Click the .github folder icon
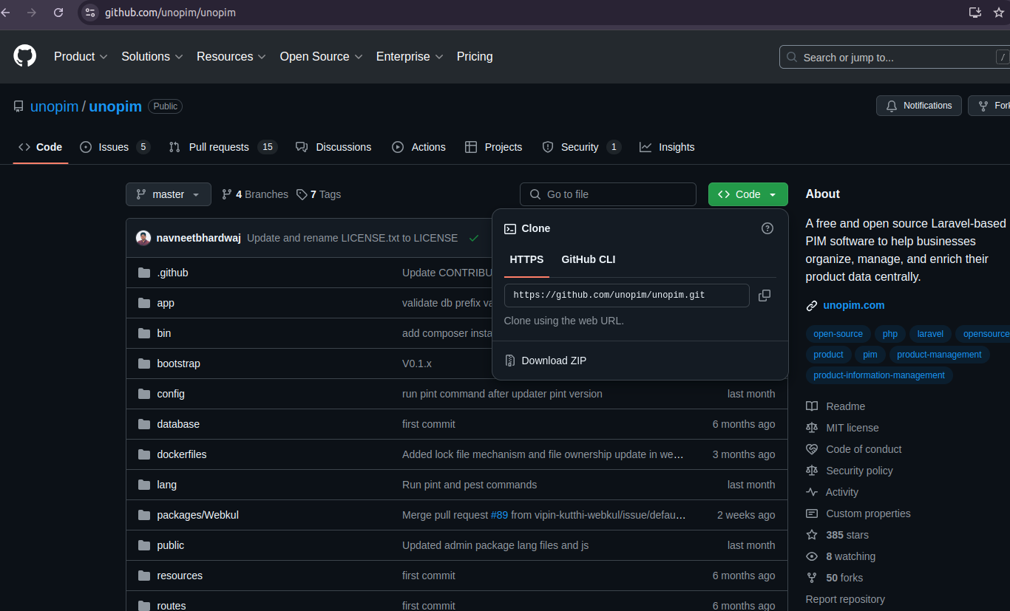 coord(143,273)
